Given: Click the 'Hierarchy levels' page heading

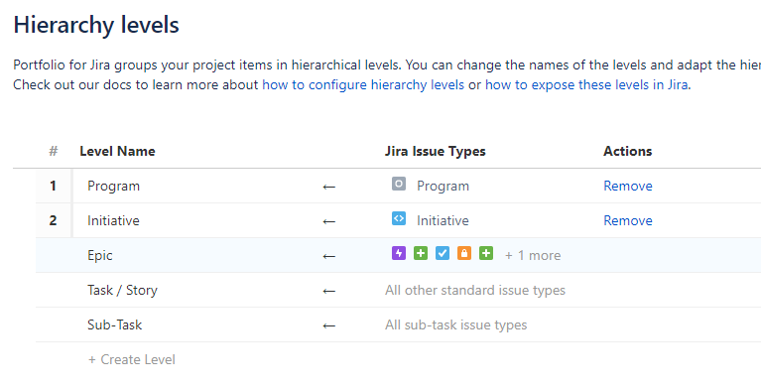Looking at the screenshot, I should (x=96, y=25).
